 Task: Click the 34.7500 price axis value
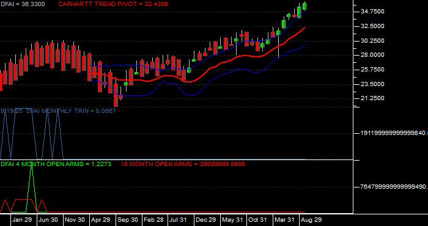[372, 12]
